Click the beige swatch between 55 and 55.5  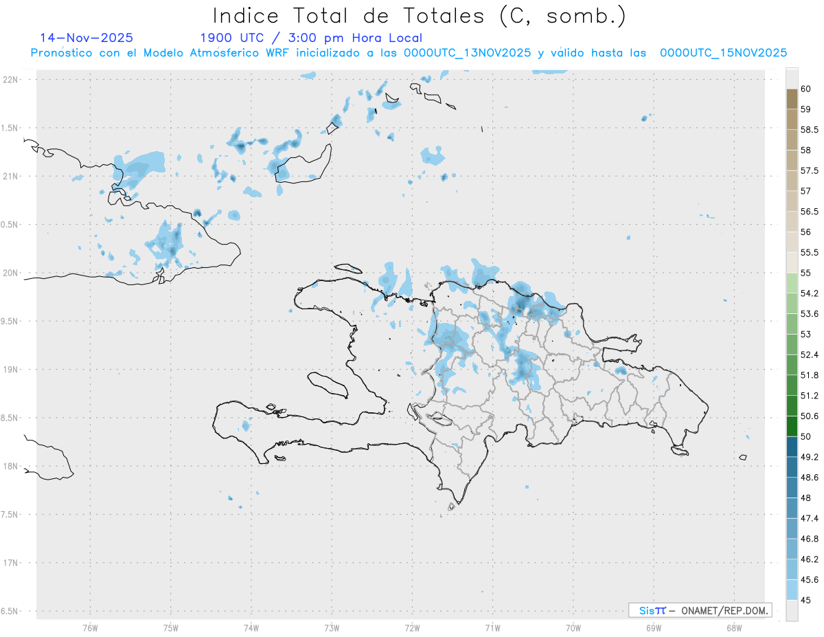pos(792,262)
